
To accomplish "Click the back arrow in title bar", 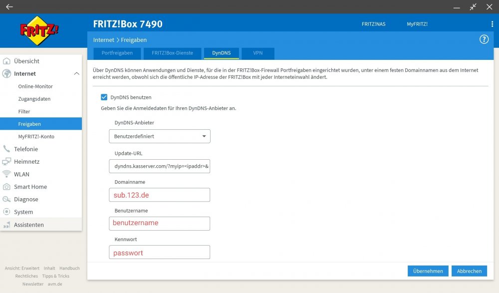I will coord(9,6).
